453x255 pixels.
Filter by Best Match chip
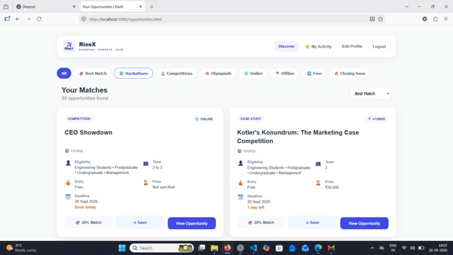(x=93, y=73)
